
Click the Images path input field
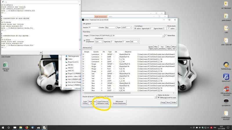(x=126, y=36)
